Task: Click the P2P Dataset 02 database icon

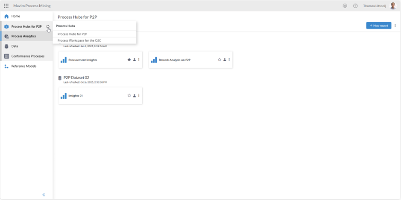Action: pos(60,78)
